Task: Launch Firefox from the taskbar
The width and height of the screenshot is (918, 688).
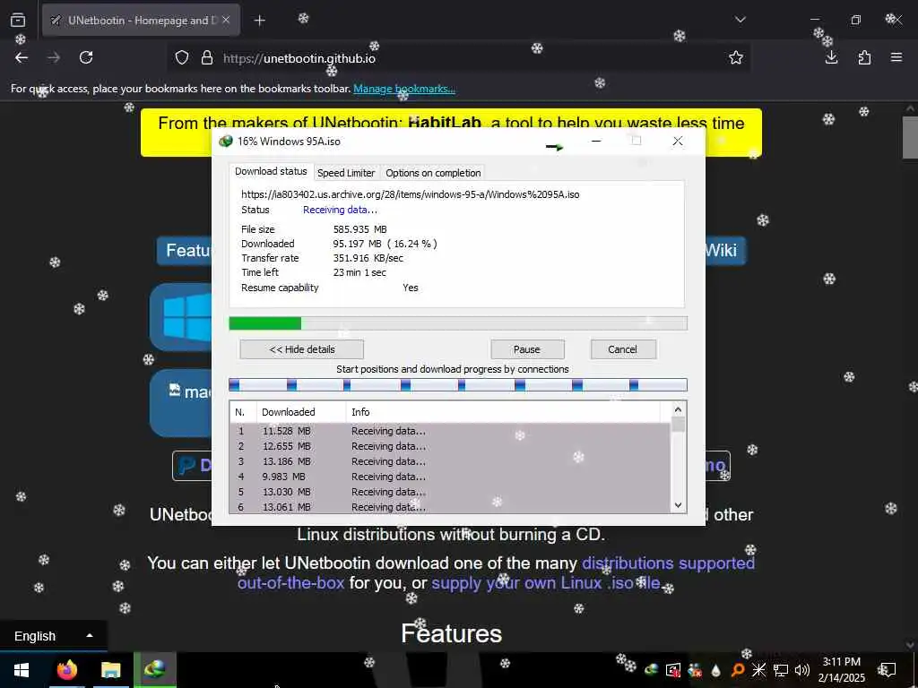Action: click(66, 670)
